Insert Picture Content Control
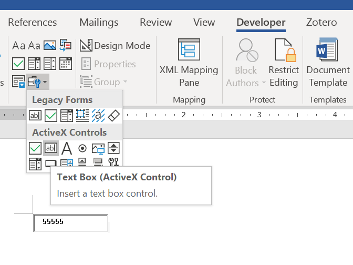This screenshot has width=353, height=265. tap(50, 46)
